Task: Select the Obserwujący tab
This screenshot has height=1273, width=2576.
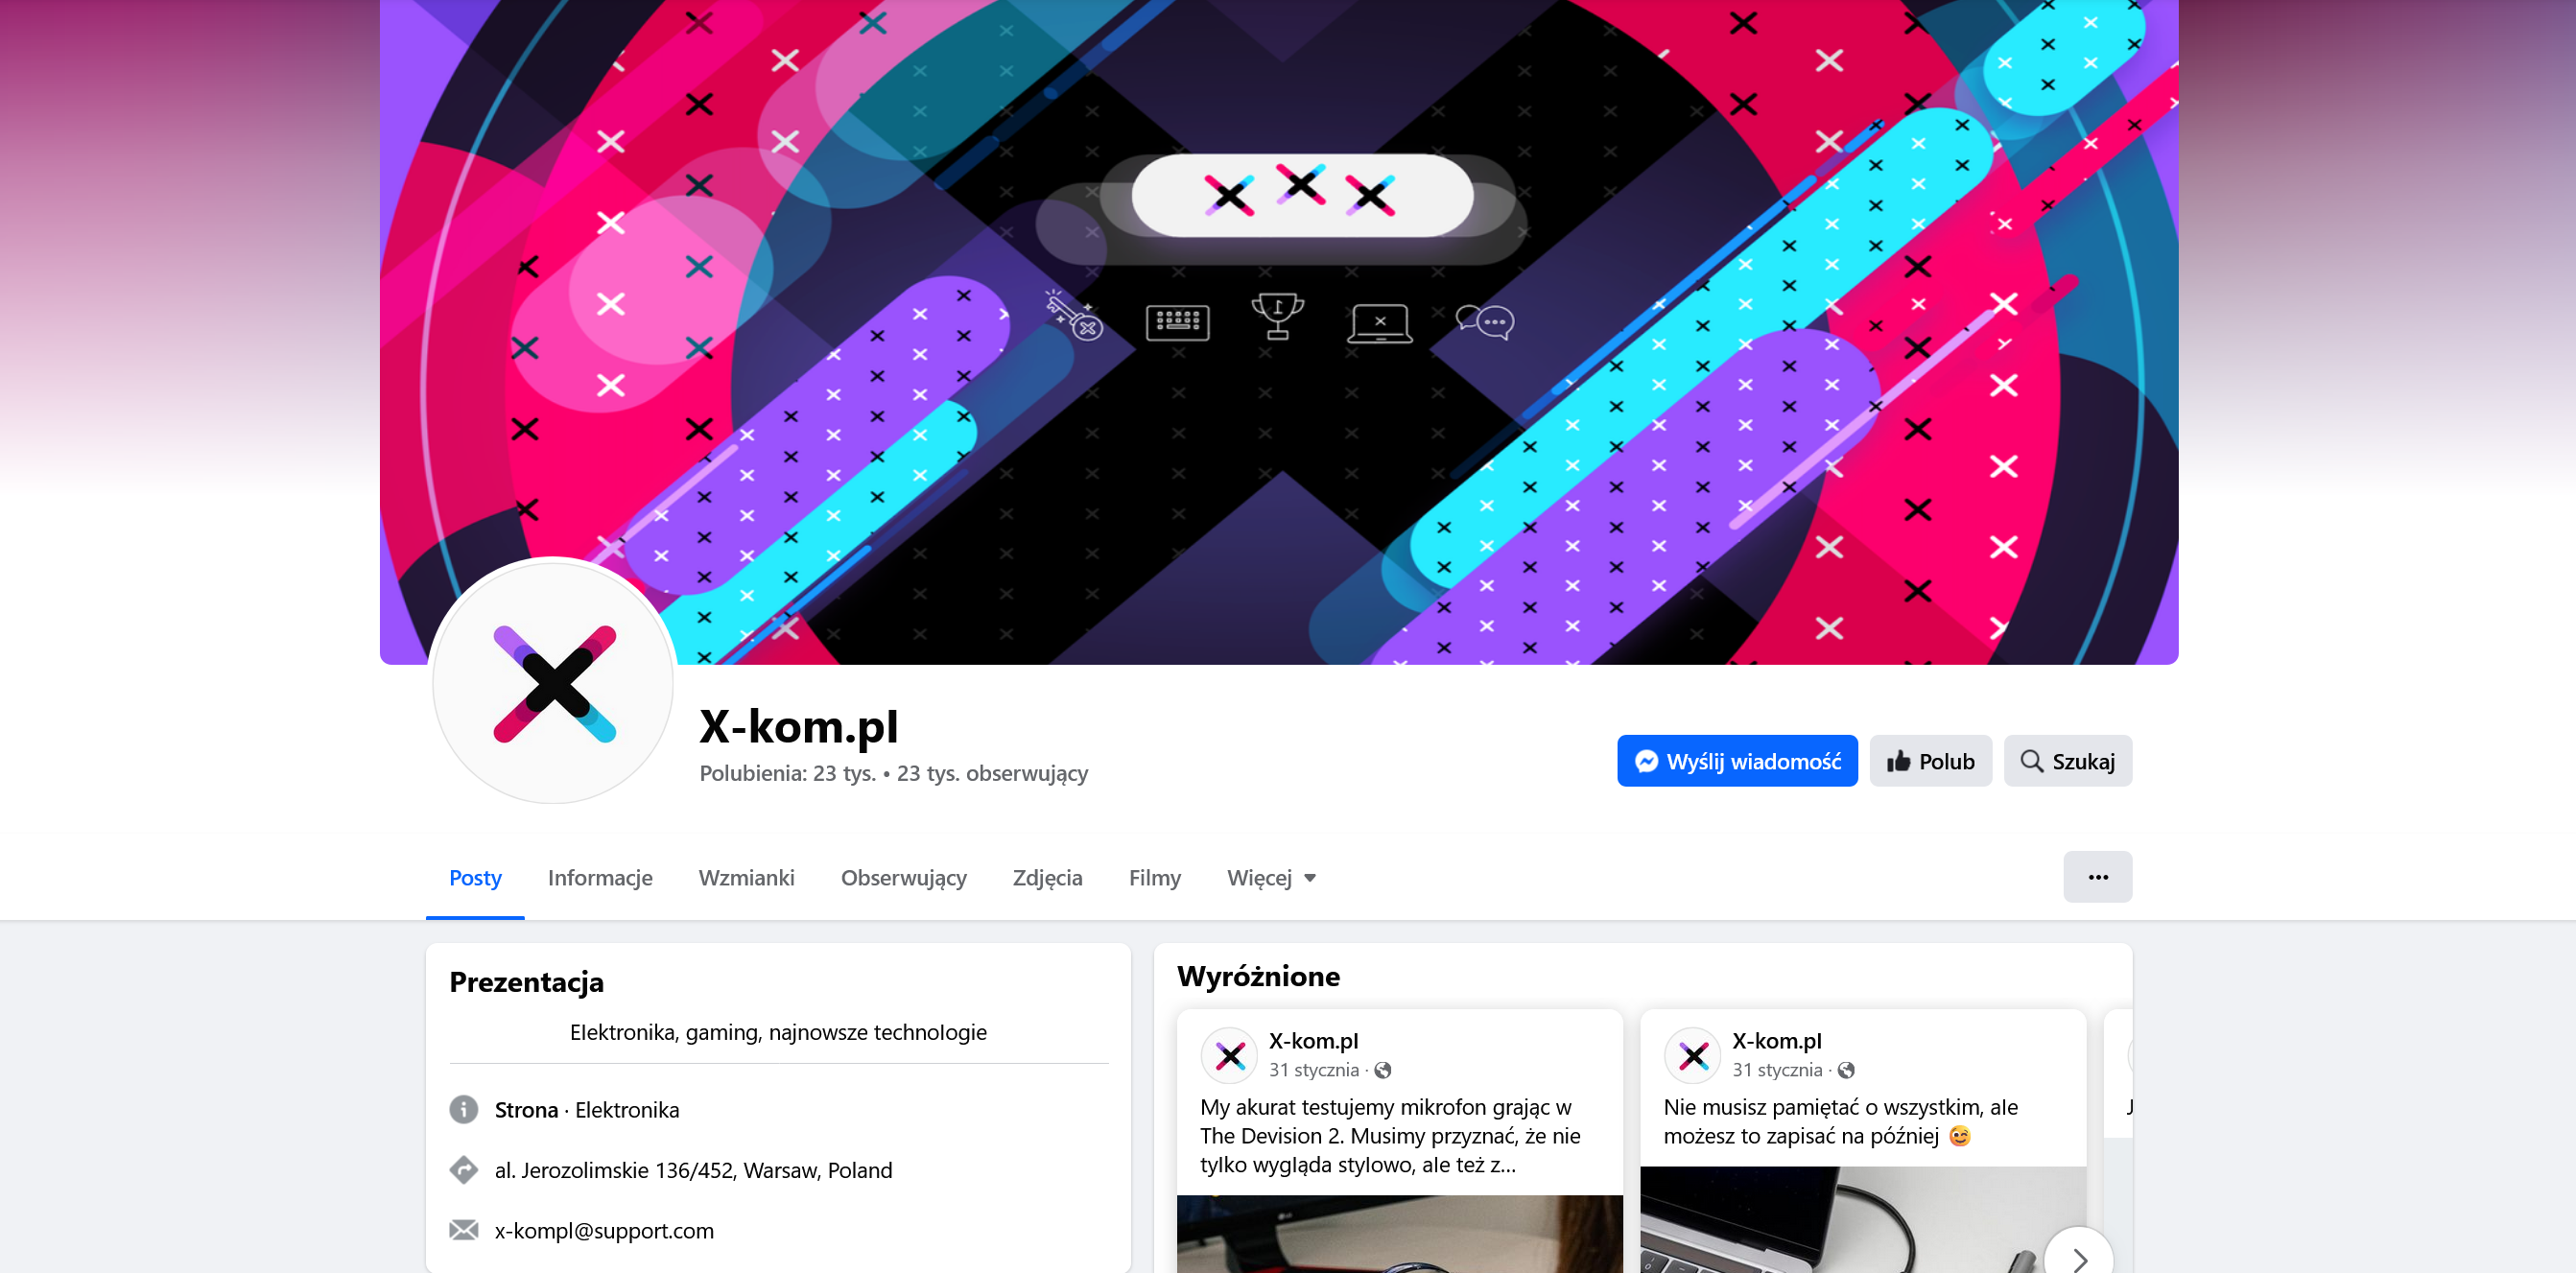Action: [x=903, y=878]
